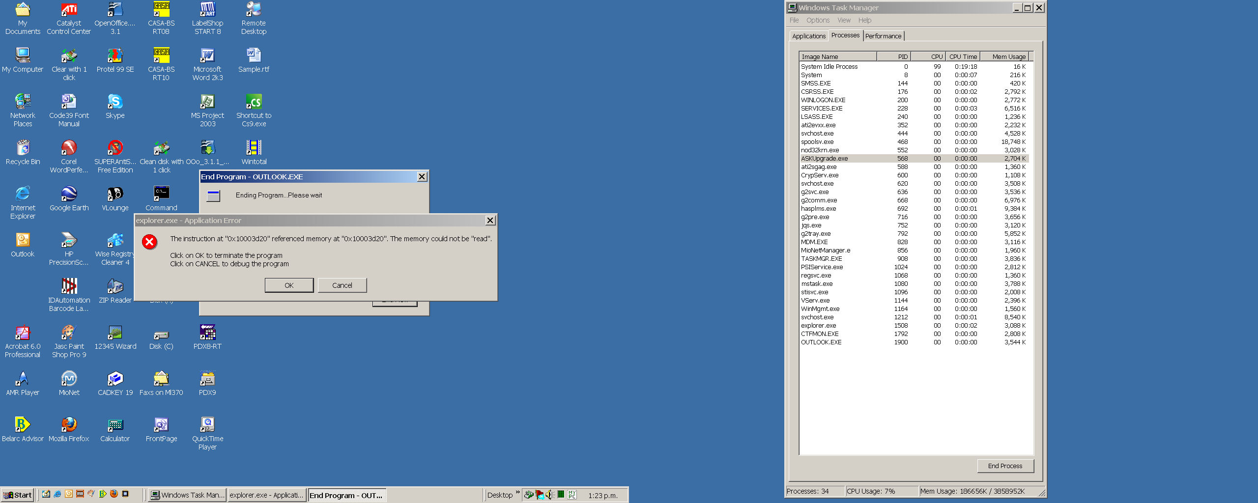This screenshot has height=503, width=1258.
Task: Switch to the Applications tab
Action: (808, 36)
